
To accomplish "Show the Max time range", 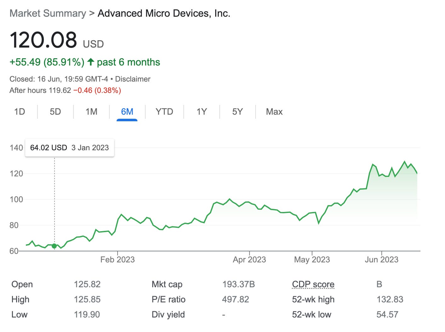I will coord(274,112).
